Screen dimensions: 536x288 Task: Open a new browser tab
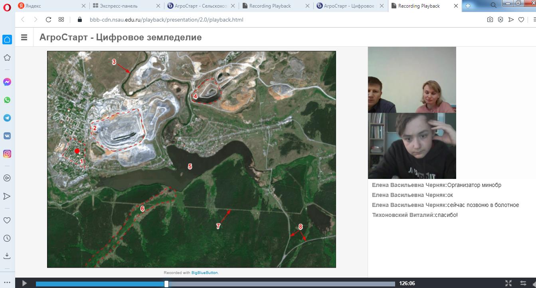click(468, 6)
